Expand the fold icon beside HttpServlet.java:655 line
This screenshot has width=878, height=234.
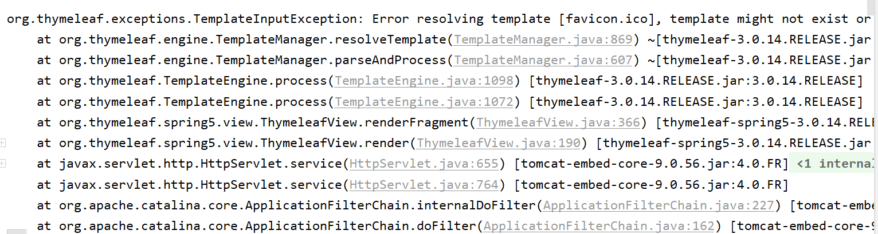(3, 163)
